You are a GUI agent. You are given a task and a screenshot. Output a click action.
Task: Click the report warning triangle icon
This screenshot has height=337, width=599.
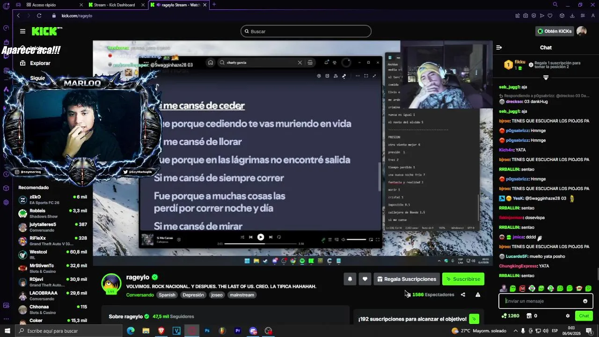[x=478, y=294]
